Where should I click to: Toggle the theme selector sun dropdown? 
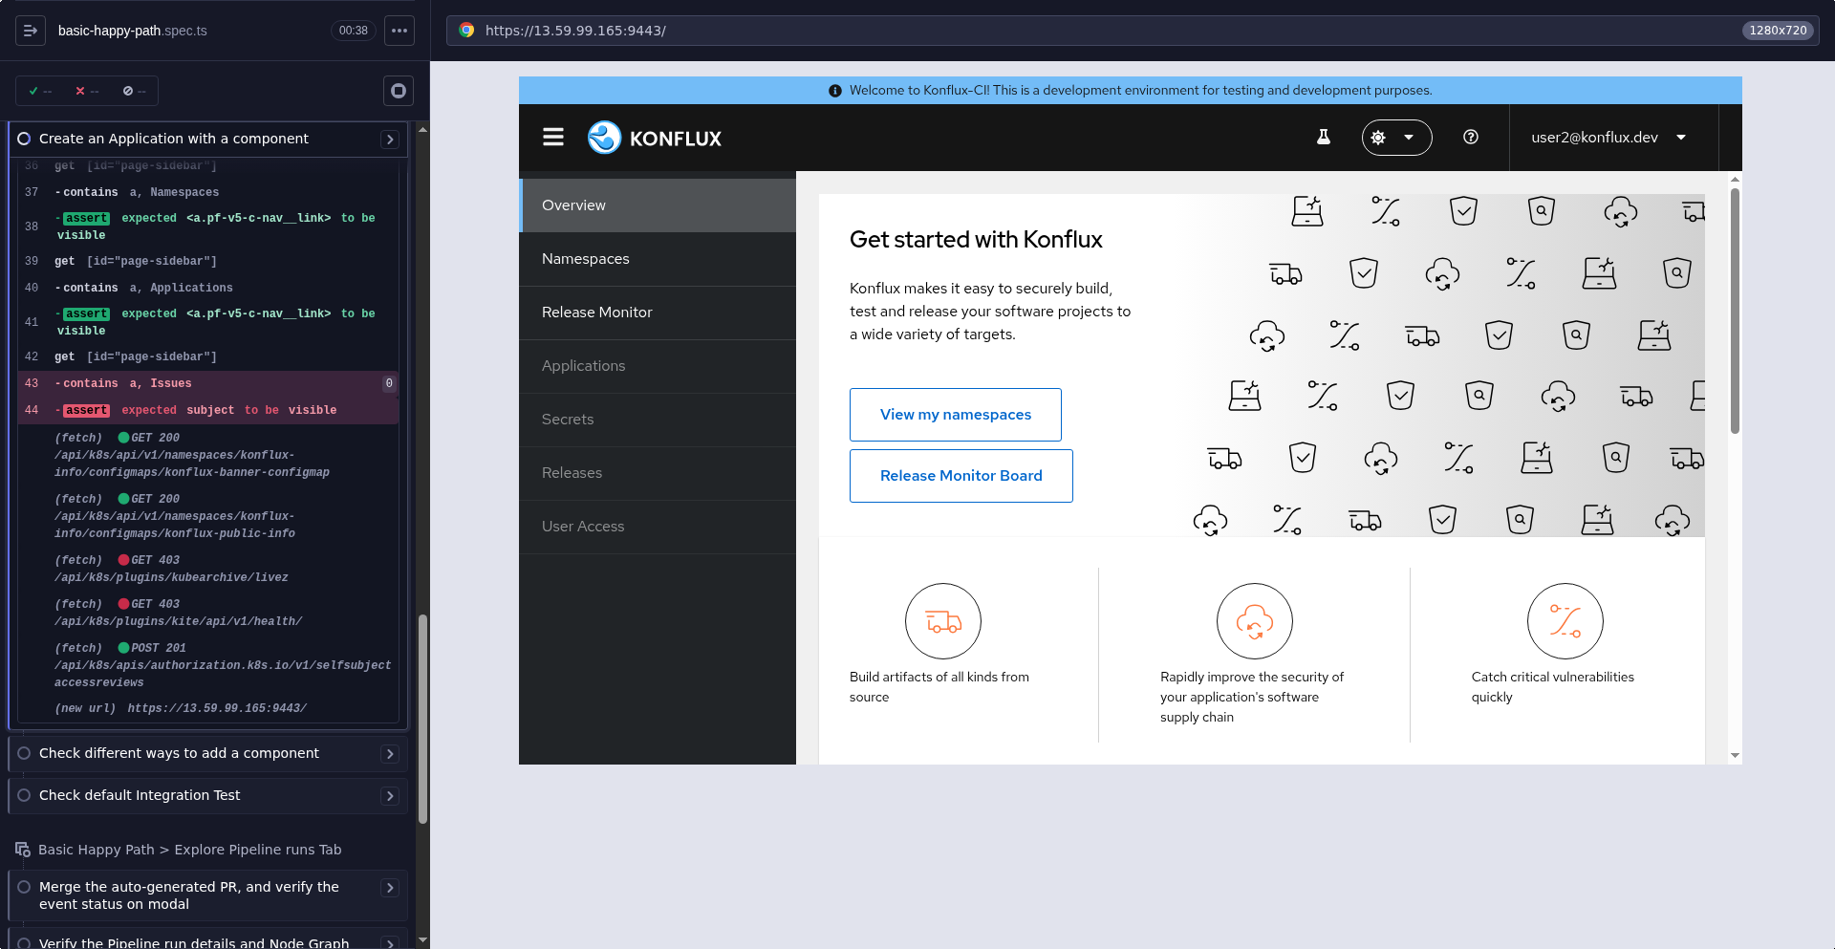click(1396, 138)
